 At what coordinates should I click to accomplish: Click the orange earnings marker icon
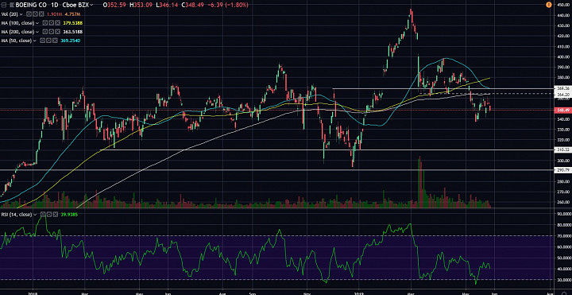pyautogui.click(x=548, y=5)
